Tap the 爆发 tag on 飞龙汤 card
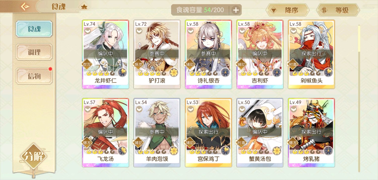378x180 pixels. point(87,143)
